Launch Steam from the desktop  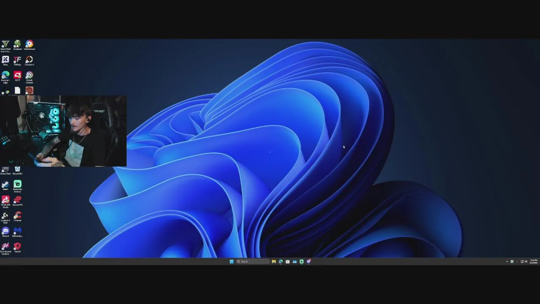(5, 185)
